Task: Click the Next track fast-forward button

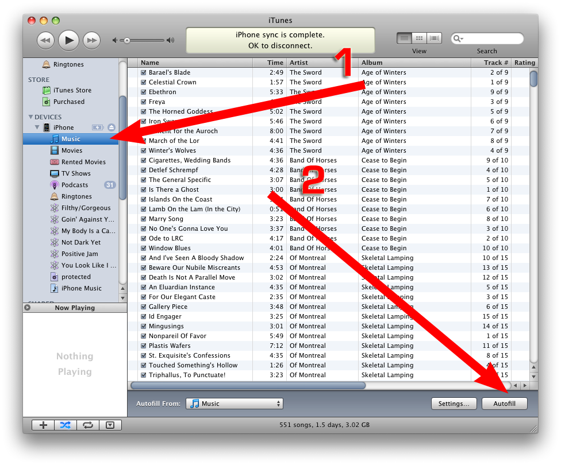Action: pos(91,40)
